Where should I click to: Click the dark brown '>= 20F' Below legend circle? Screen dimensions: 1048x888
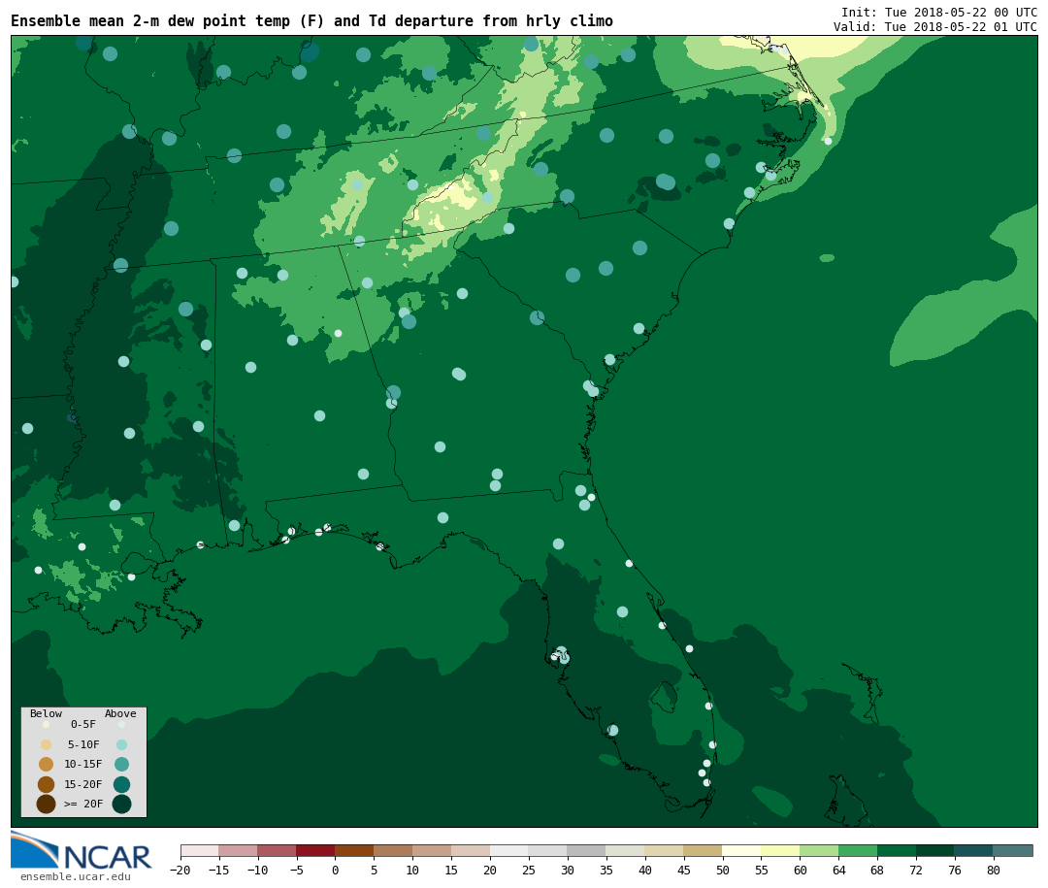tap(46, 804)
